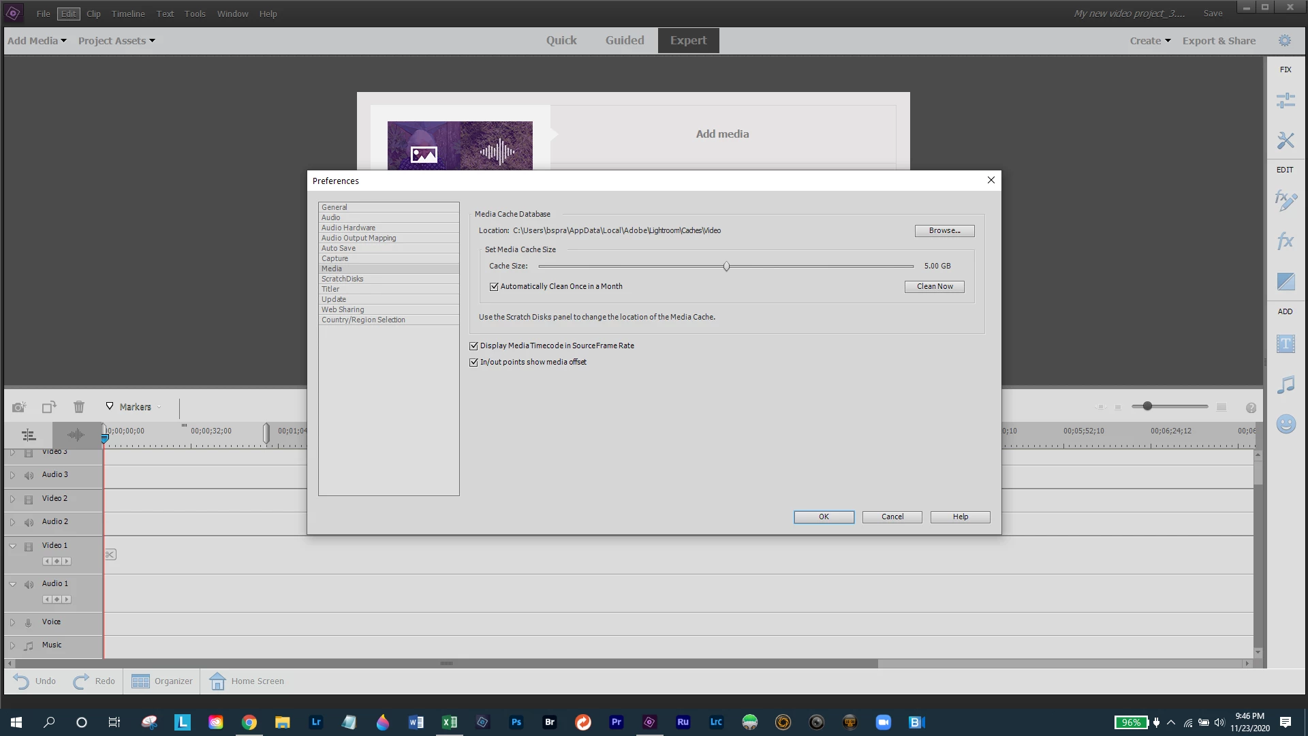
Task: Uncheck Automatically Clean Once in a Month
Action: click(x=494, y=287)
